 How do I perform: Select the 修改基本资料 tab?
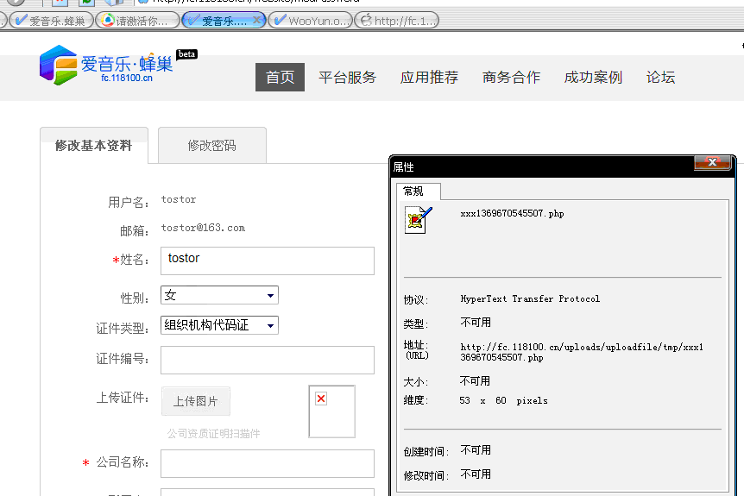(94, 145)
